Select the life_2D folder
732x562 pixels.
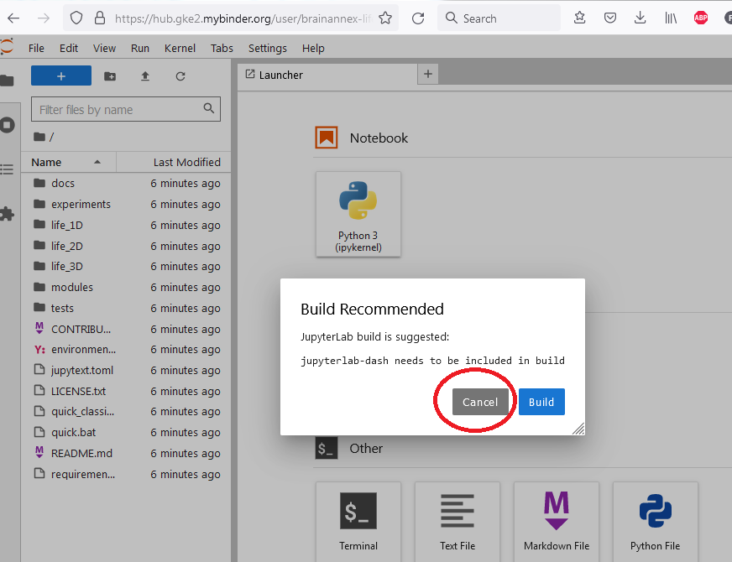tap(126, 246)
